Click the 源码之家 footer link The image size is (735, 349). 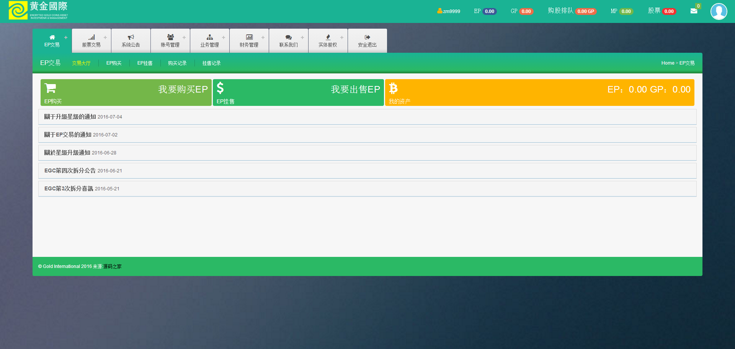(112, 266)
